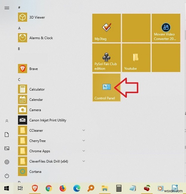Viewport: 186px width, 194px height.
Task: Click the Windows Start button
Action: tap(7, 188)
